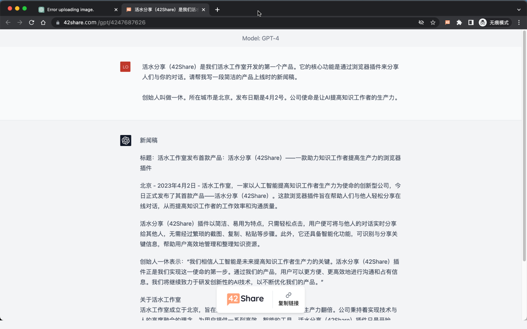Go back using browser back arrow
The width and height of the screenshot is (527, 329).
click(8, 23)
